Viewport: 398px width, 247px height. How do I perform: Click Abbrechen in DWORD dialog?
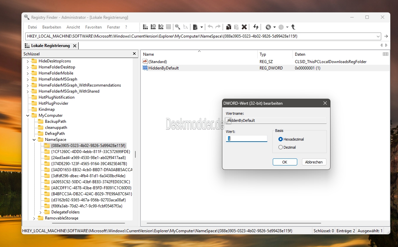coord(314,162)
